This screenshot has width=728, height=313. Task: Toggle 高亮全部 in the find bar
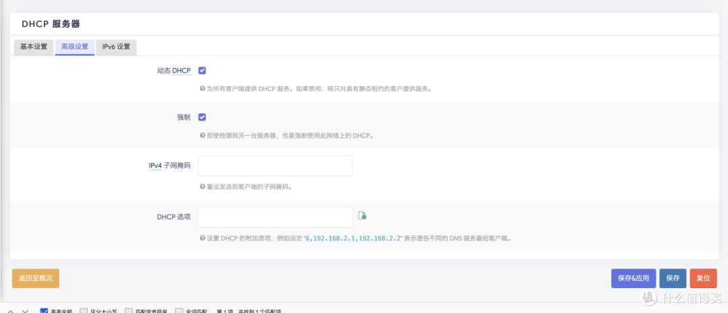(x=44, y=311)
